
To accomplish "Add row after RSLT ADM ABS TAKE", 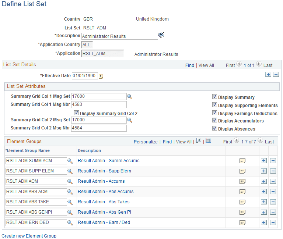I will [264, 202].
